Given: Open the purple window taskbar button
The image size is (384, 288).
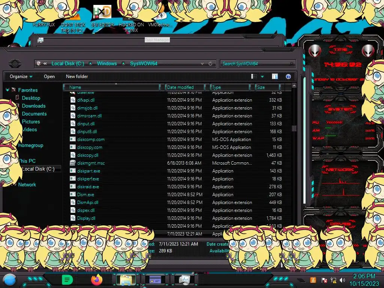Looking at the screenshot, I should 155,280.
